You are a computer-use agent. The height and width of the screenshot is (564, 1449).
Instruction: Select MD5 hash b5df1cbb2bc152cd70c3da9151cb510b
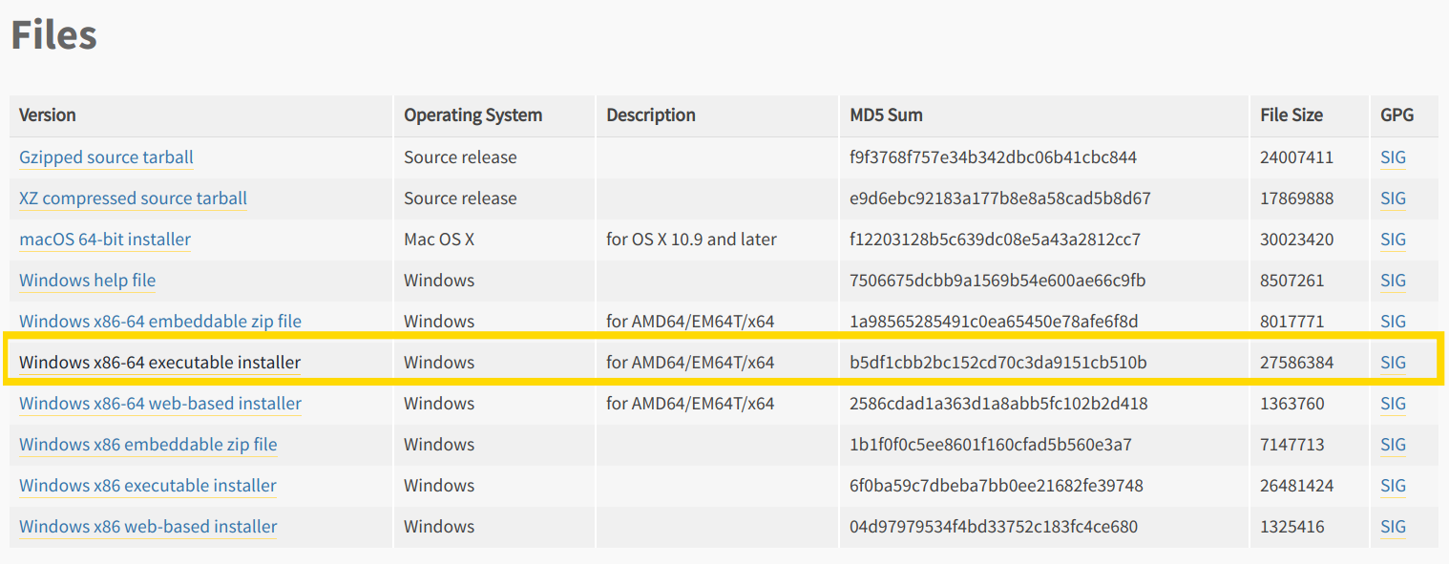[998, 363]
